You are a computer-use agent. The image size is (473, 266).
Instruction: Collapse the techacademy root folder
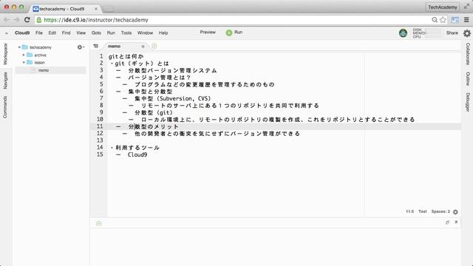click(19, 47)
